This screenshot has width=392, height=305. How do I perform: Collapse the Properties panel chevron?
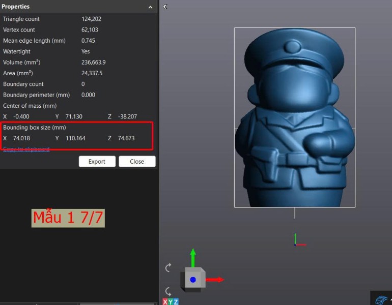point(150,7)
